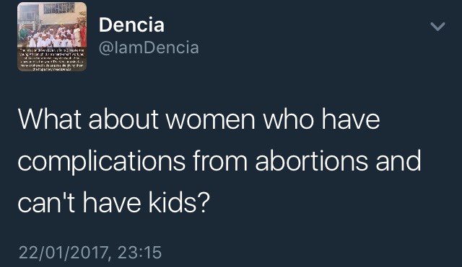
Task: Click the time portion 23:15
Action: tap(139, 253)
